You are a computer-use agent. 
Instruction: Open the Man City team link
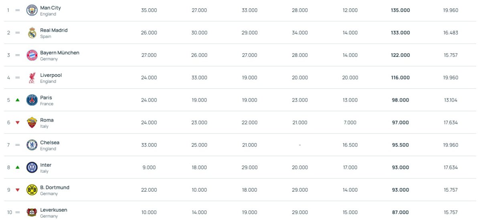coord(51,8)
